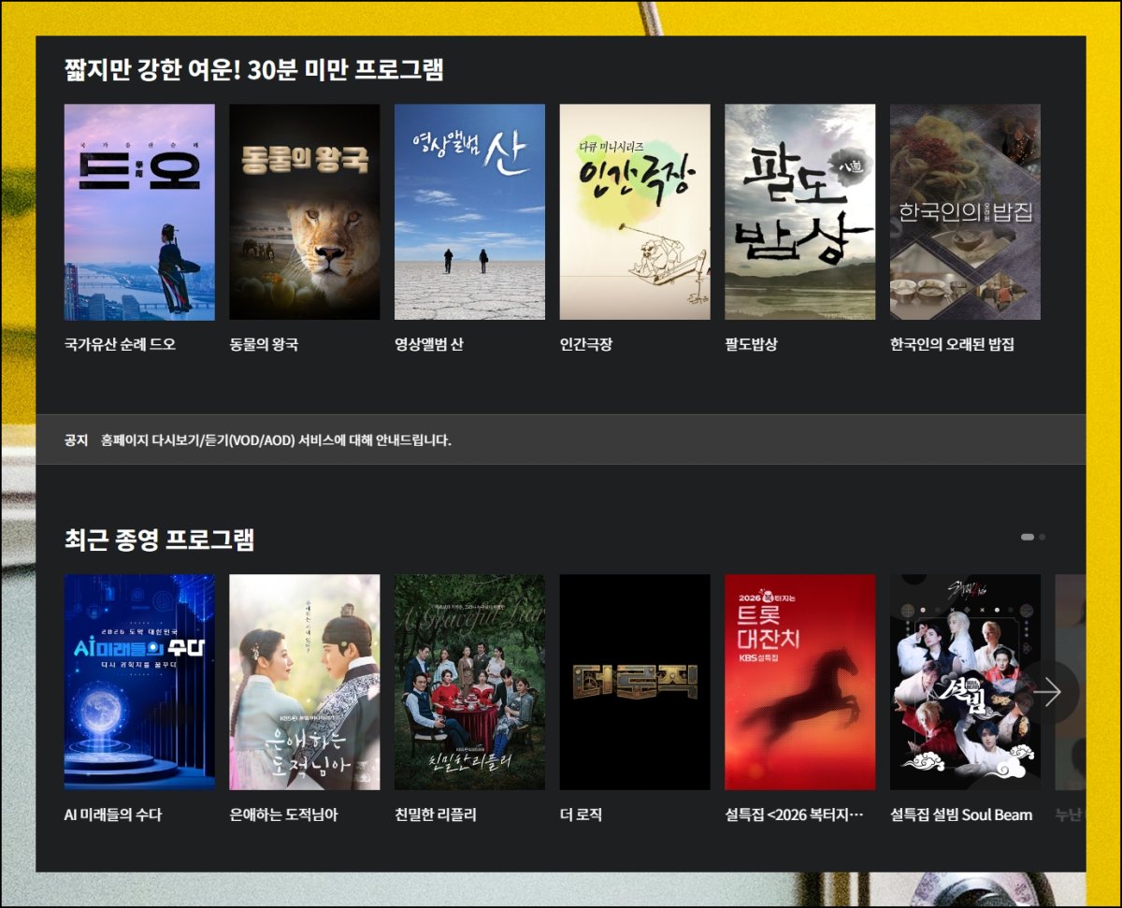This screenshot has width=1122, height=908.
Task: Open the 국가유산 순례 드오 poster thumbnail
Action: pos(139,212)
